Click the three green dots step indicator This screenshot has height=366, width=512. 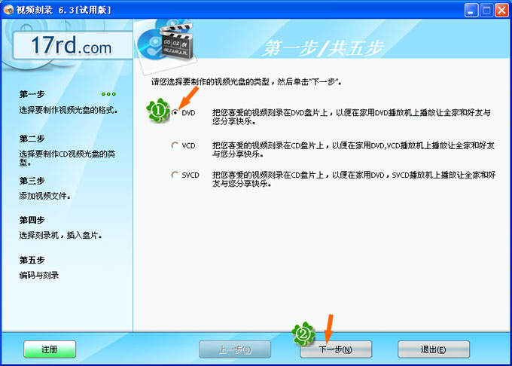tap(108, 94)
